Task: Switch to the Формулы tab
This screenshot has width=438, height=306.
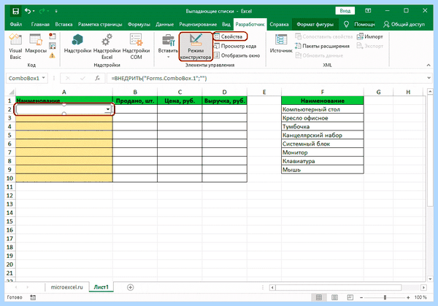Action: pyautogui.click(x=139, y=24)
